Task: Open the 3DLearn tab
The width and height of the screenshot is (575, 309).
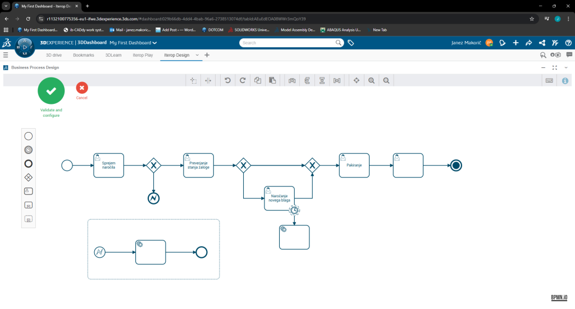Action: (x=113, y=55)
